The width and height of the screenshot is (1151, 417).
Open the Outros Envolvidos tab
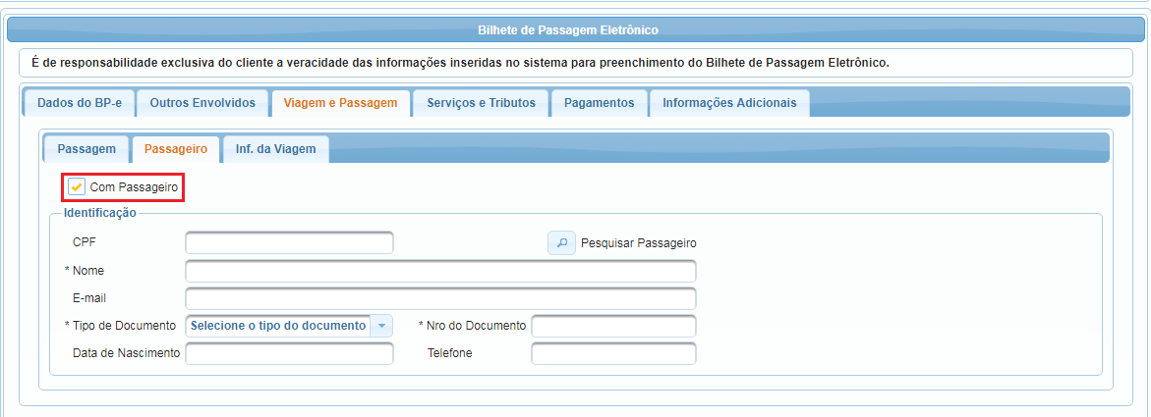point(202,103)
